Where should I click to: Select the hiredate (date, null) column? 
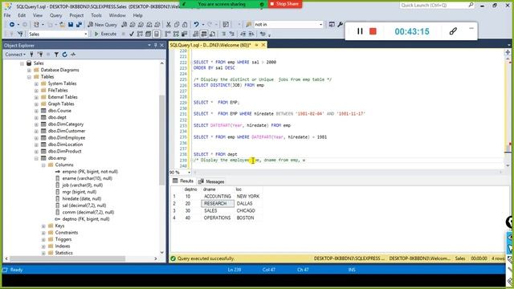point(82,199)
